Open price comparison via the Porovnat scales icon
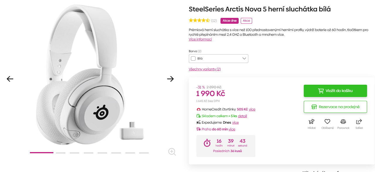Screen dimensions: 375x172 tap(343, 122)
